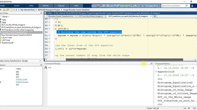Click the Save icon in quick access toolbar
This screenshot has width=197, height=110.
98,6
